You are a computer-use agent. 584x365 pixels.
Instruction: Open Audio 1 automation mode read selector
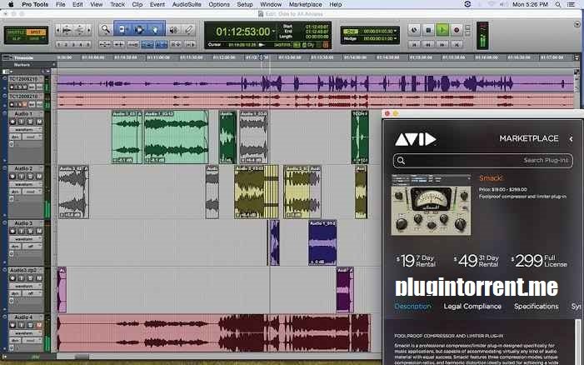(32, 137)
